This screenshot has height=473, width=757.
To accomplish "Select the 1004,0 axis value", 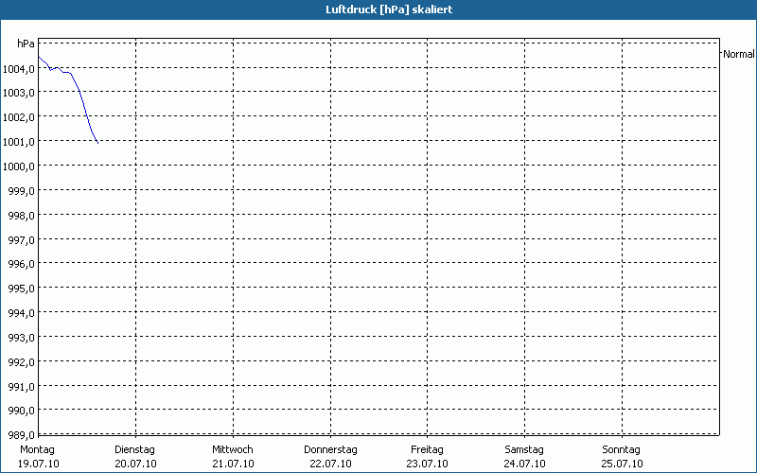I will (19, 69).
